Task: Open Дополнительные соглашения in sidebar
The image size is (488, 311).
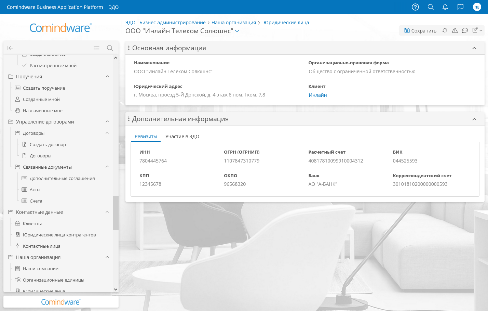Action: pyautogui.click(x=62, y=178)
